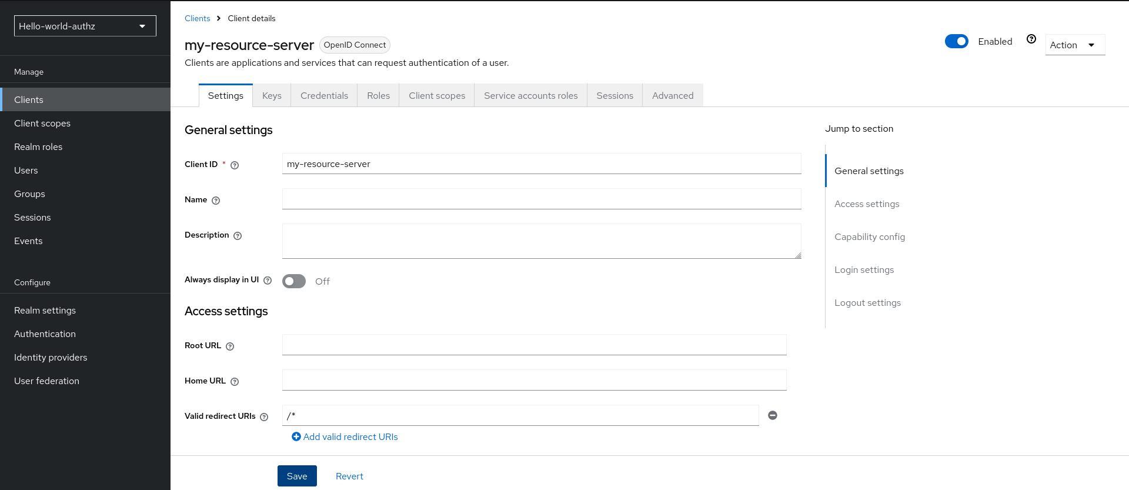Click Valid redirect URIs help icon
The width and height of the screenshot is (1129, 490).
[264, 417]
